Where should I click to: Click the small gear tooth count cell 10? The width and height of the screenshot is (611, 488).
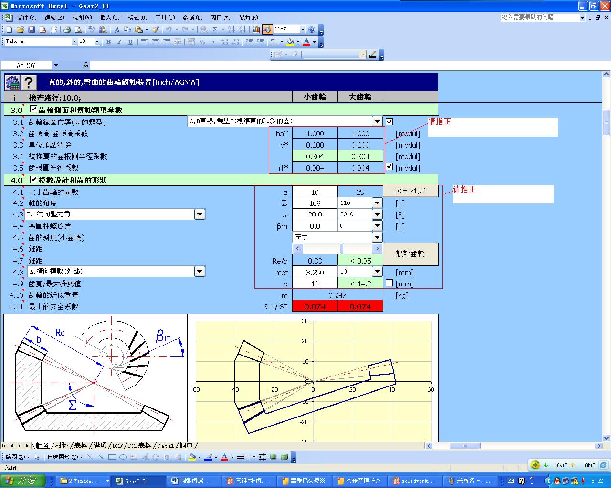coord(315,192)
